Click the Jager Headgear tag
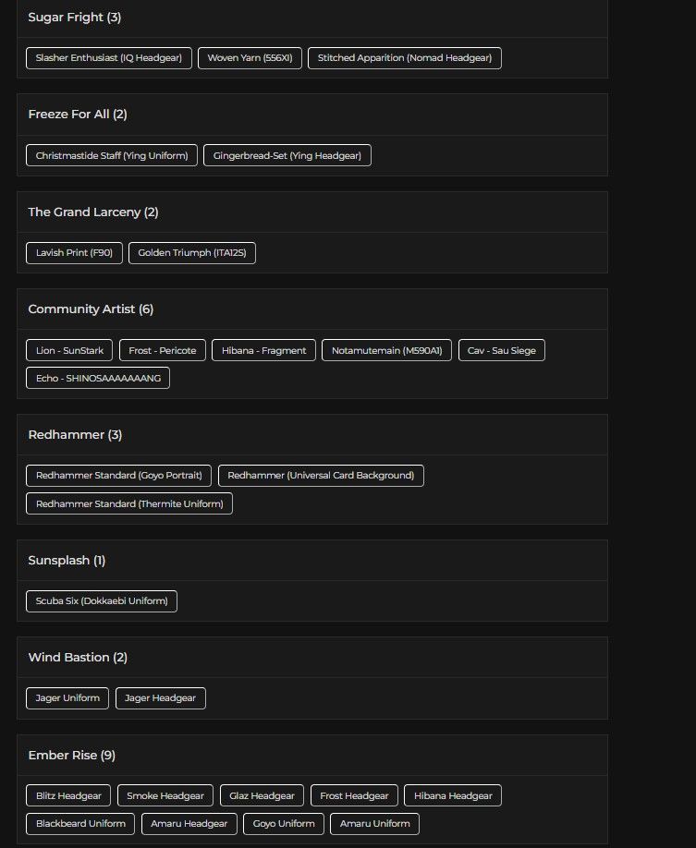This screenshot has width=696, height=848. pyautogui.click(x=161, y=697)
